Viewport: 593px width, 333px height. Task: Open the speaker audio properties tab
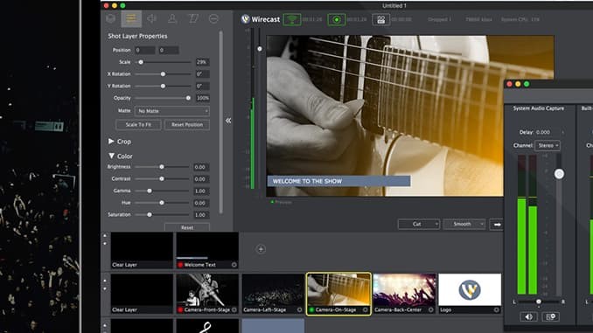[x=151, y=18]
